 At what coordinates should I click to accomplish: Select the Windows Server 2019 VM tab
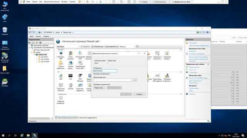click(182, 2)
